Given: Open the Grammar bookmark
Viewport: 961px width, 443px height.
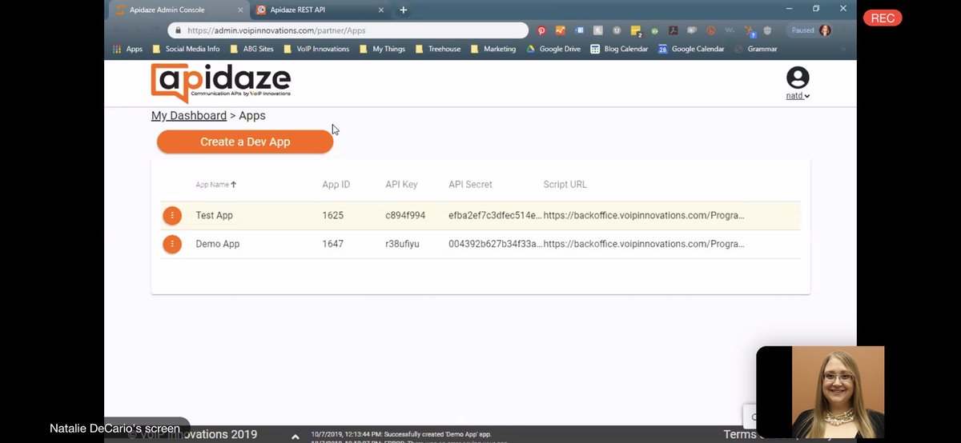Looking at the screenshot, I should click(756, 49).
